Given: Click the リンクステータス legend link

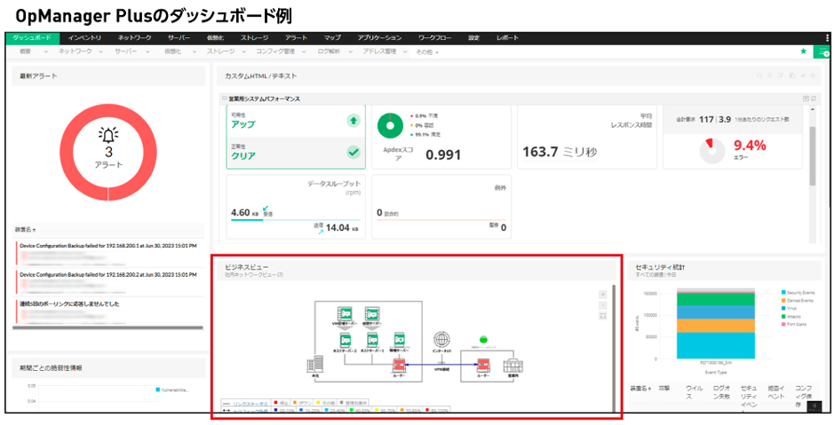Looking at the screenshot, I should pyautogui.click(x=250, y=404).
